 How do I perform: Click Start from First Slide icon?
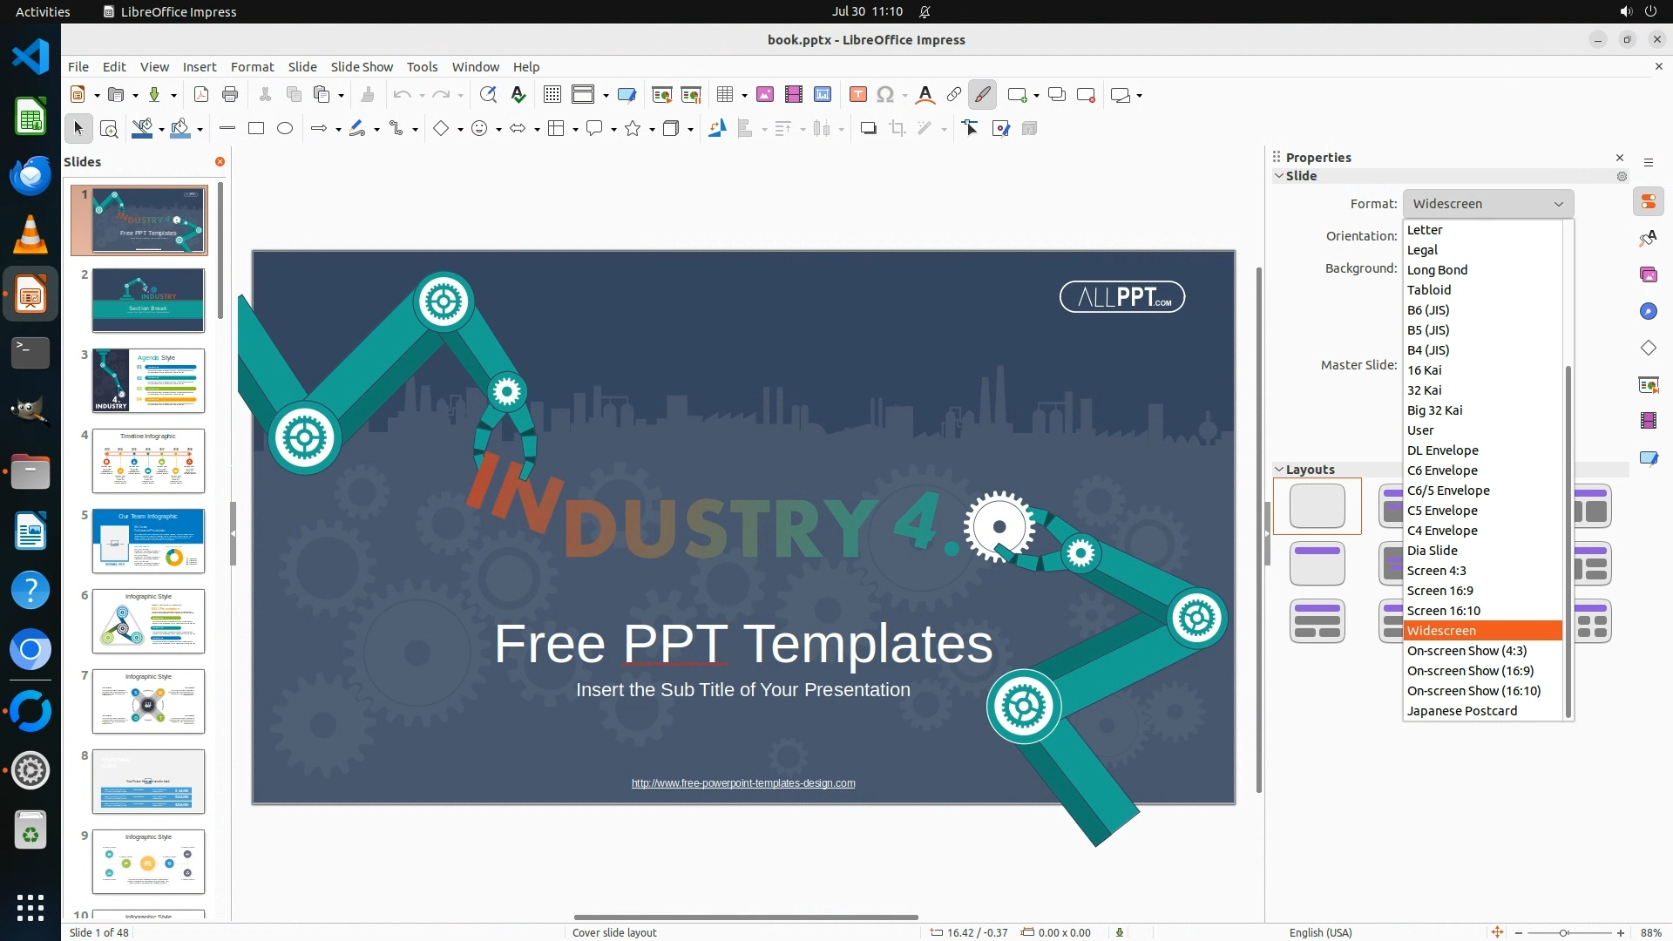pyautogui.click(x=662, y=95)
